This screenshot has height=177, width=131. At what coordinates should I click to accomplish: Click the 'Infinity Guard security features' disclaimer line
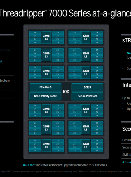point(65,172)
